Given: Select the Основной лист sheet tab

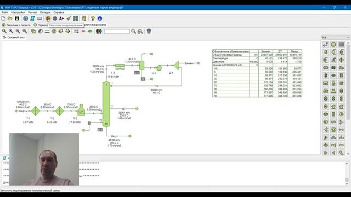Looking at the screenshot, I should point(14,37).
